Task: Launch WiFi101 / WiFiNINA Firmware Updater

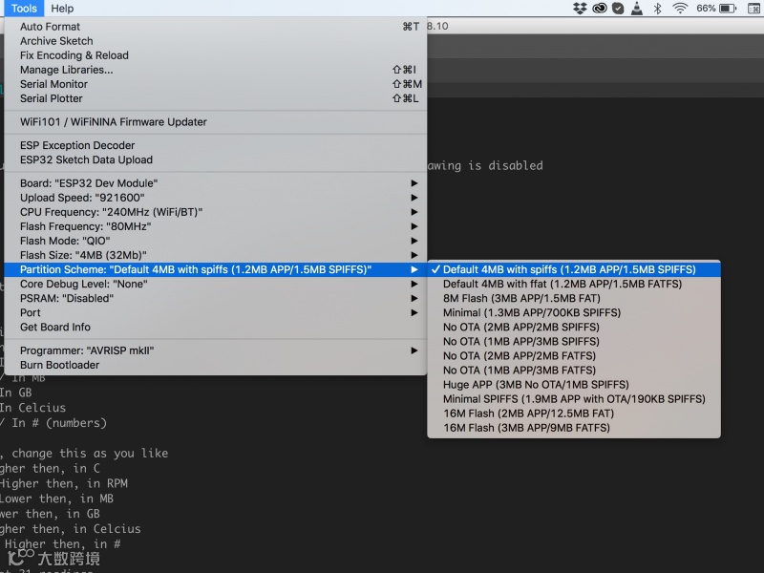Action: pyautogui.click(x=216, y=122)
